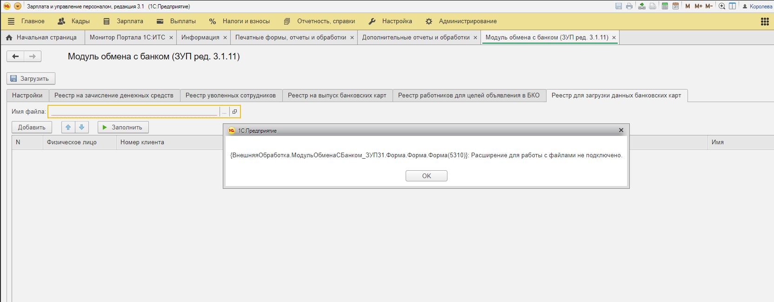Open Реестр уволенных сотрудников tab
The width and height of the screenshot is (774, 302).
coord(231,96)
